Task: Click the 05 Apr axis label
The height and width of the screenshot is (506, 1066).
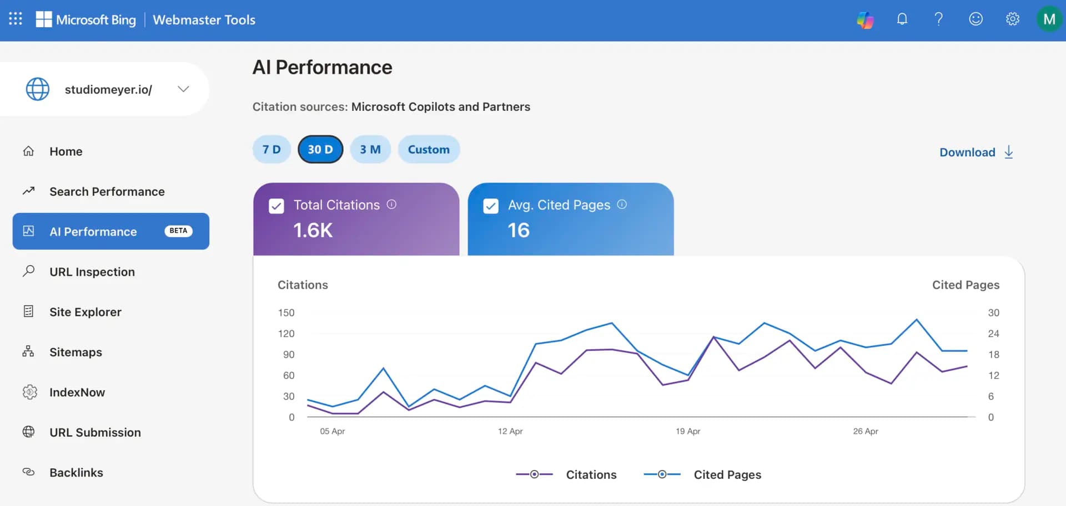Action: [x=332, y=431]
